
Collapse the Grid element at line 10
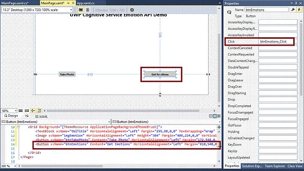pyautogui.click(x=18, y=127)
